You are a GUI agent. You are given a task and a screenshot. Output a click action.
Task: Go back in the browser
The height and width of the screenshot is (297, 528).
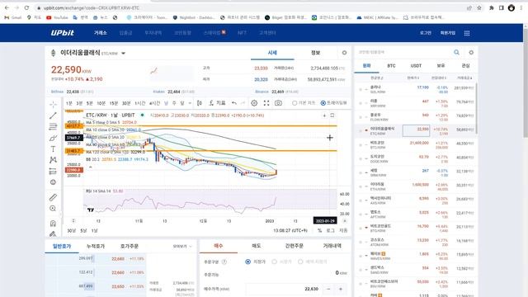coord(7,7)
